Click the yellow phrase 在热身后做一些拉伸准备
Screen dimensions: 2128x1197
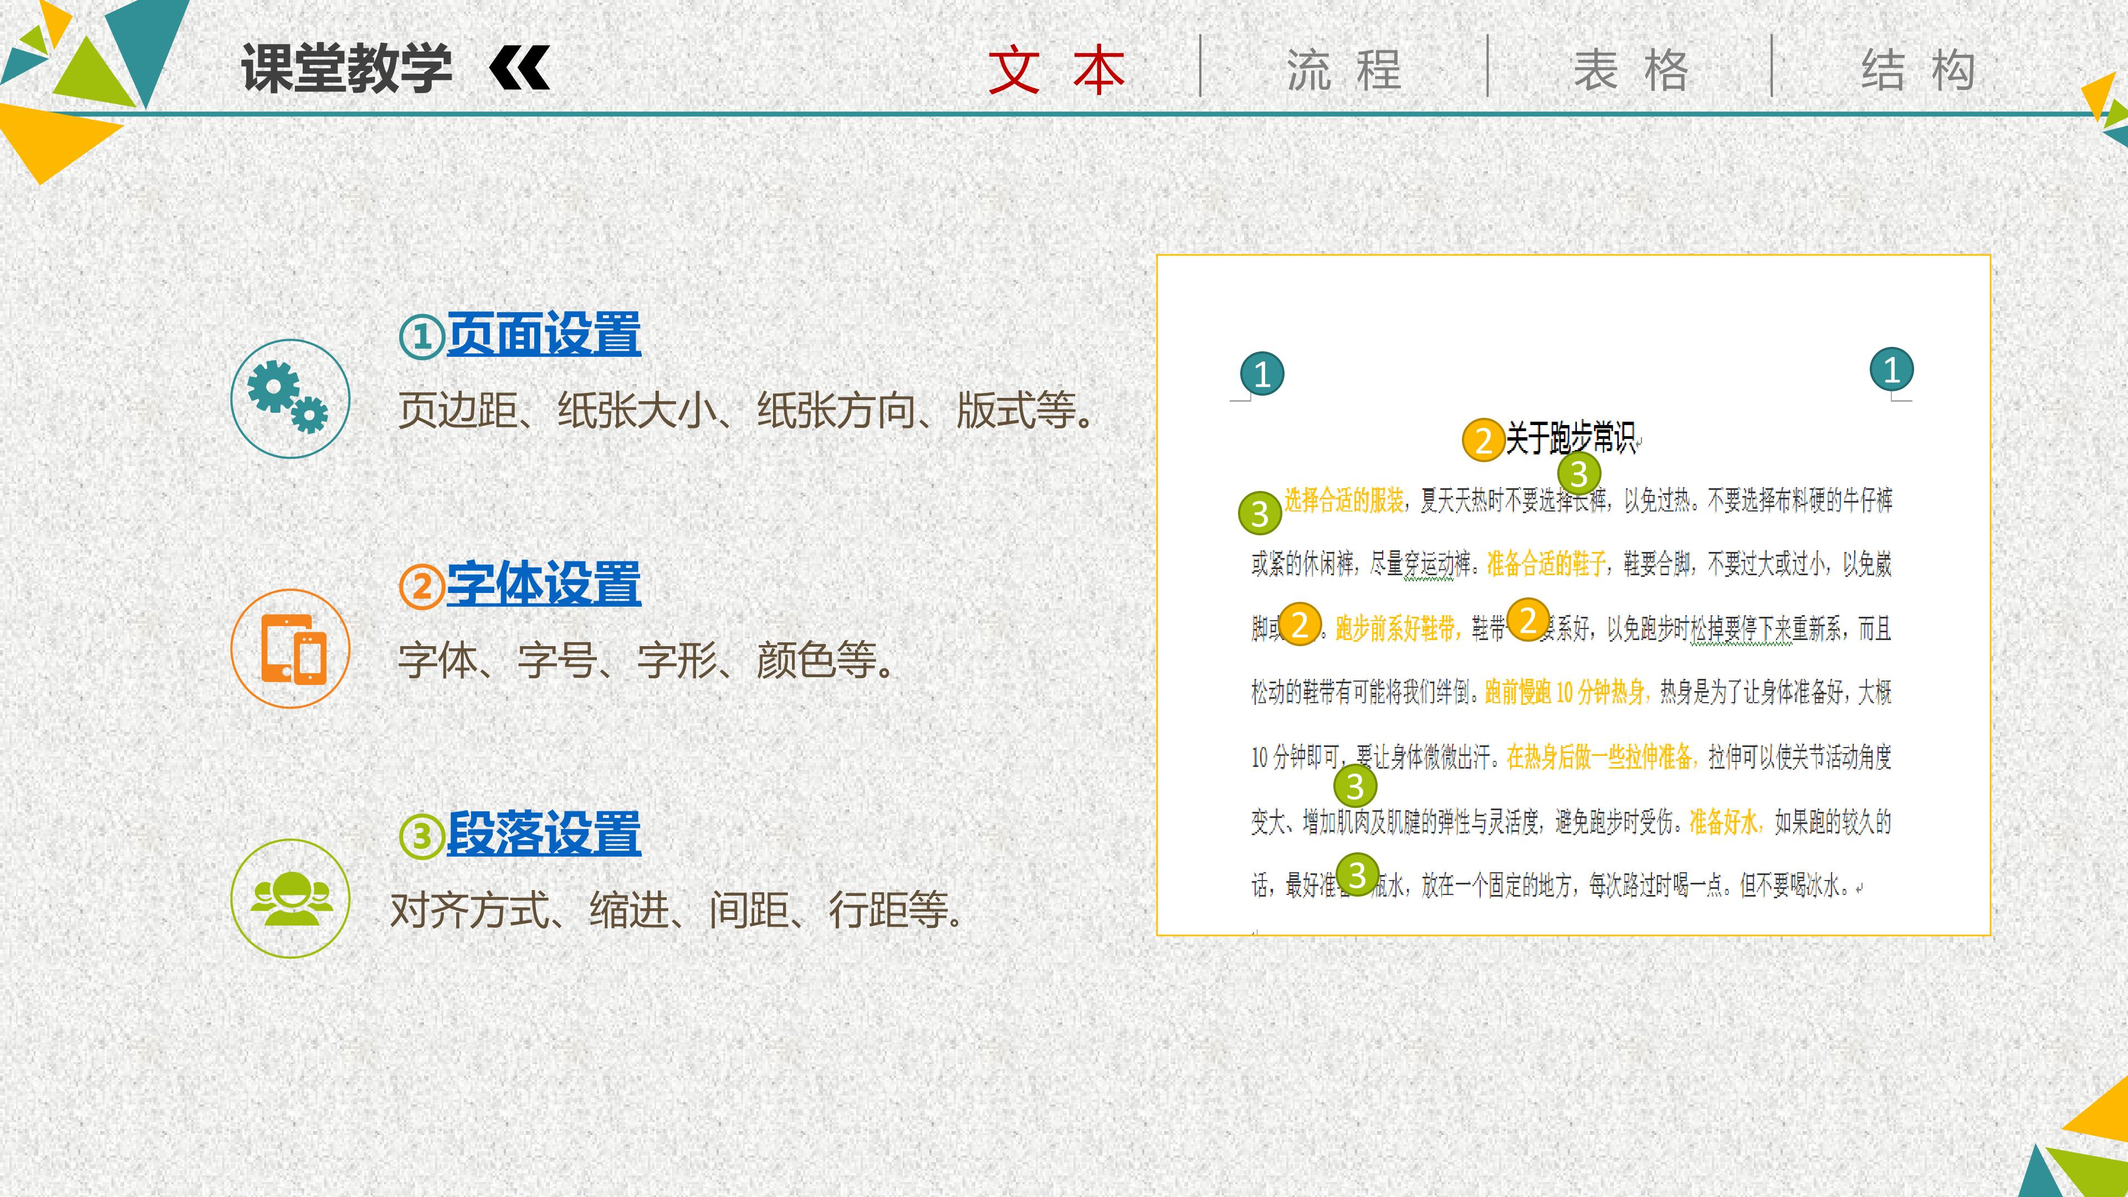1599,756
